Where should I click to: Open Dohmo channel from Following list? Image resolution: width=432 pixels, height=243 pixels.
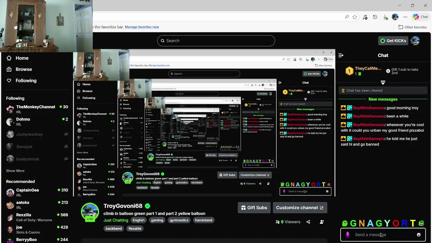pyautogui.click(x=37, y=122)
